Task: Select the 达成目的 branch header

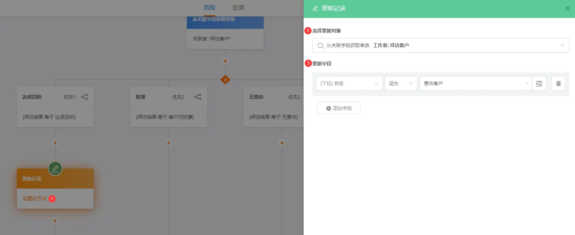Action: [55, 97]
